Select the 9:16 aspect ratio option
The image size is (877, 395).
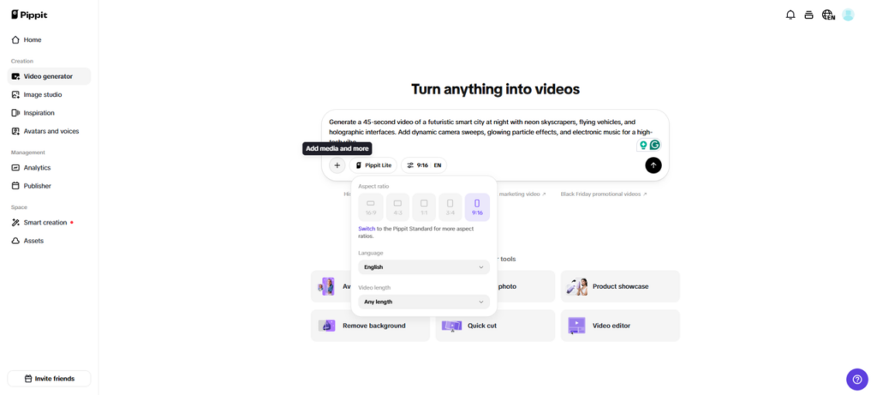coord(477,207)
